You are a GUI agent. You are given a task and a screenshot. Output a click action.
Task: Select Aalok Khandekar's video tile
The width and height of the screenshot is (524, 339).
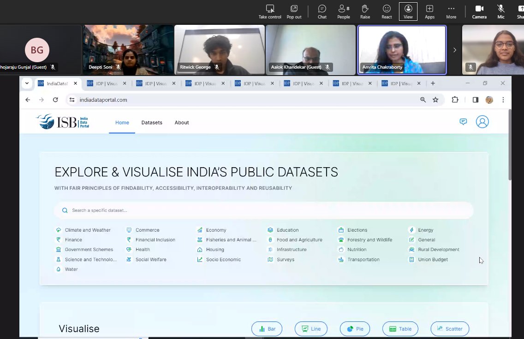pyautogui.click(x=311, y=50)
